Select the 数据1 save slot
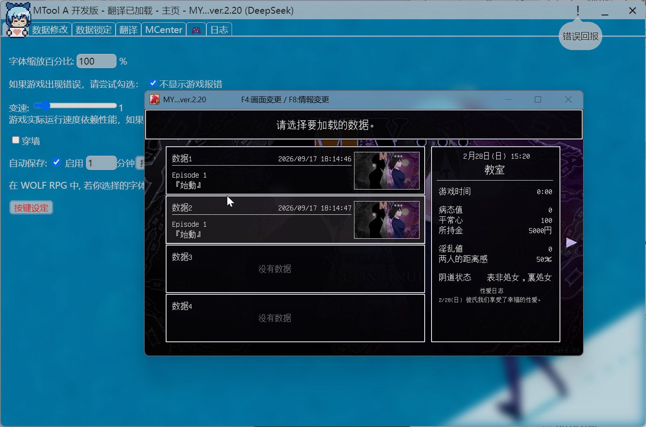The image size is (646, 427). (295, 171)
